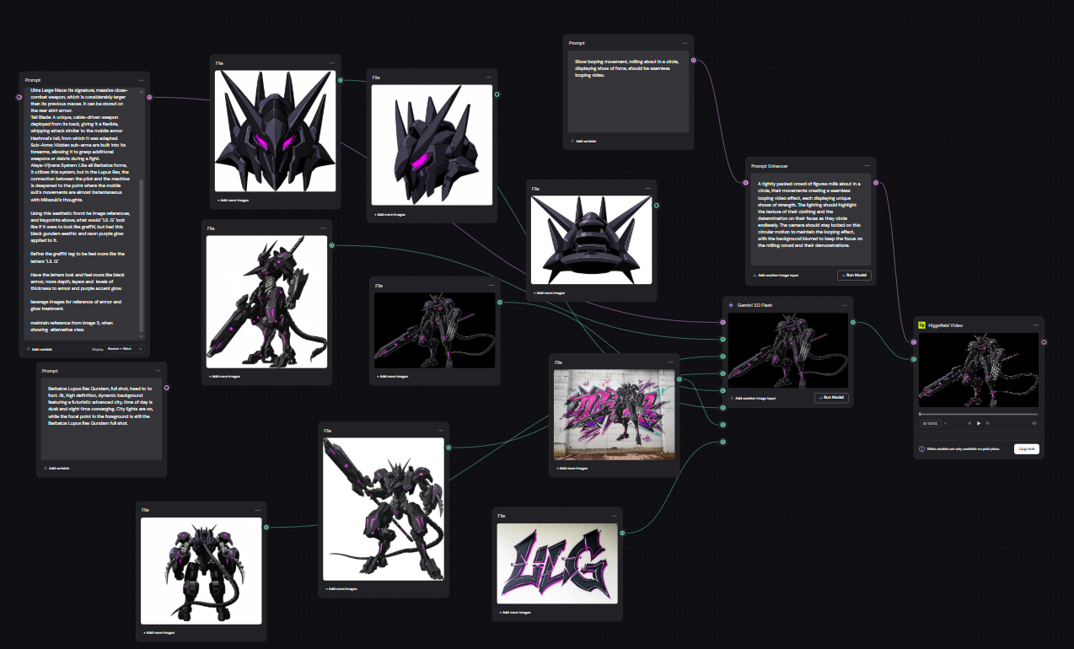Screen dimensions: 1074x649
Task: Open options menu of rear-view mech File node
Action: (x=258, y=510)
